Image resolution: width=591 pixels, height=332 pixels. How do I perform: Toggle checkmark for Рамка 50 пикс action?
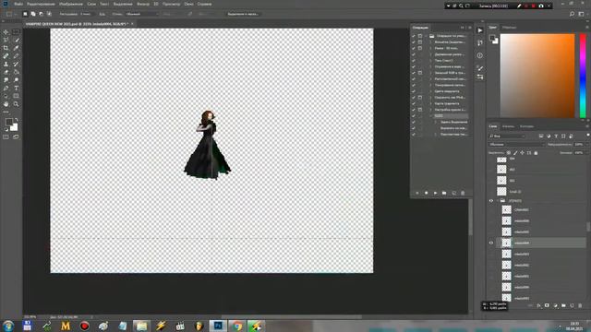[414, 48]
